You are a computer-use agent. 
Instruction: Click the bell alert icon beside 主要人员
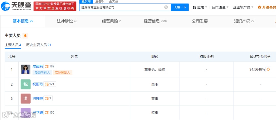pyautogui.click(x=25, y=36)
